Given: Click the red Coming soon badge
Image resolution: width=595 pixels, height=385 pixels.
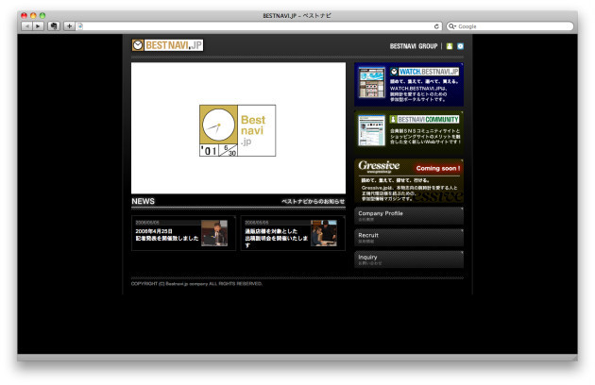Looking at the screenshot, I should point(438,168).
